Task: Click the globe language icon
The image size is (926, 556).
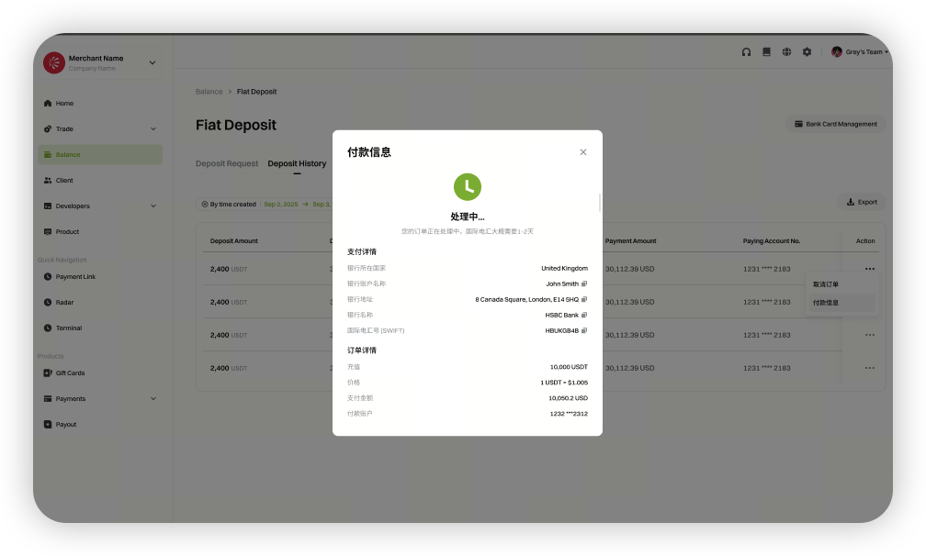Action: (786, 52)
